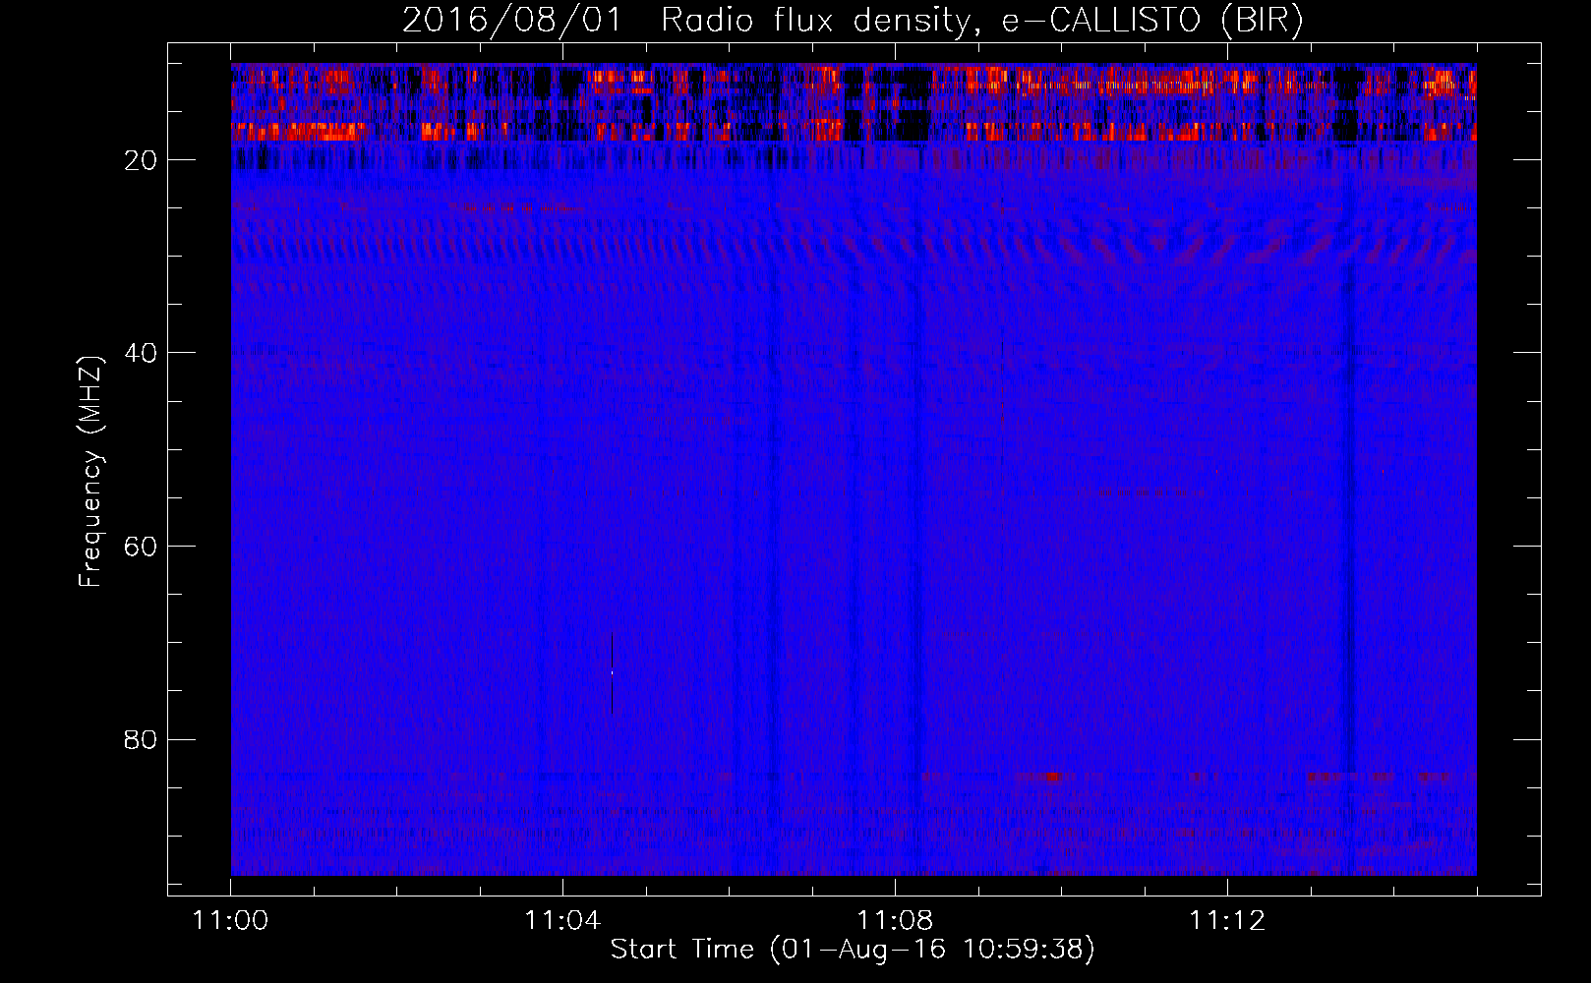
Task: Click the plot title '2016/08/01 Radio flux density, e-CALLISTO (BIR)'
Action: point(853,20)
